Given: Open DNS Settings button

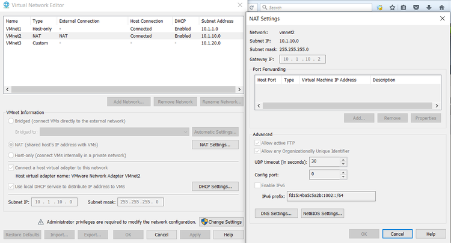Looking at the screenshot, I should pos(276,214).
